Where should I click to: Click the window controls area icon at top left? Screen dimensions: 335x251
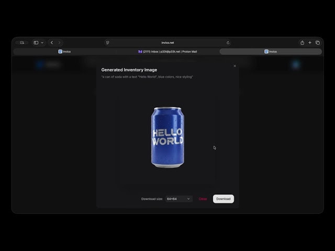[x=22, y=43]
